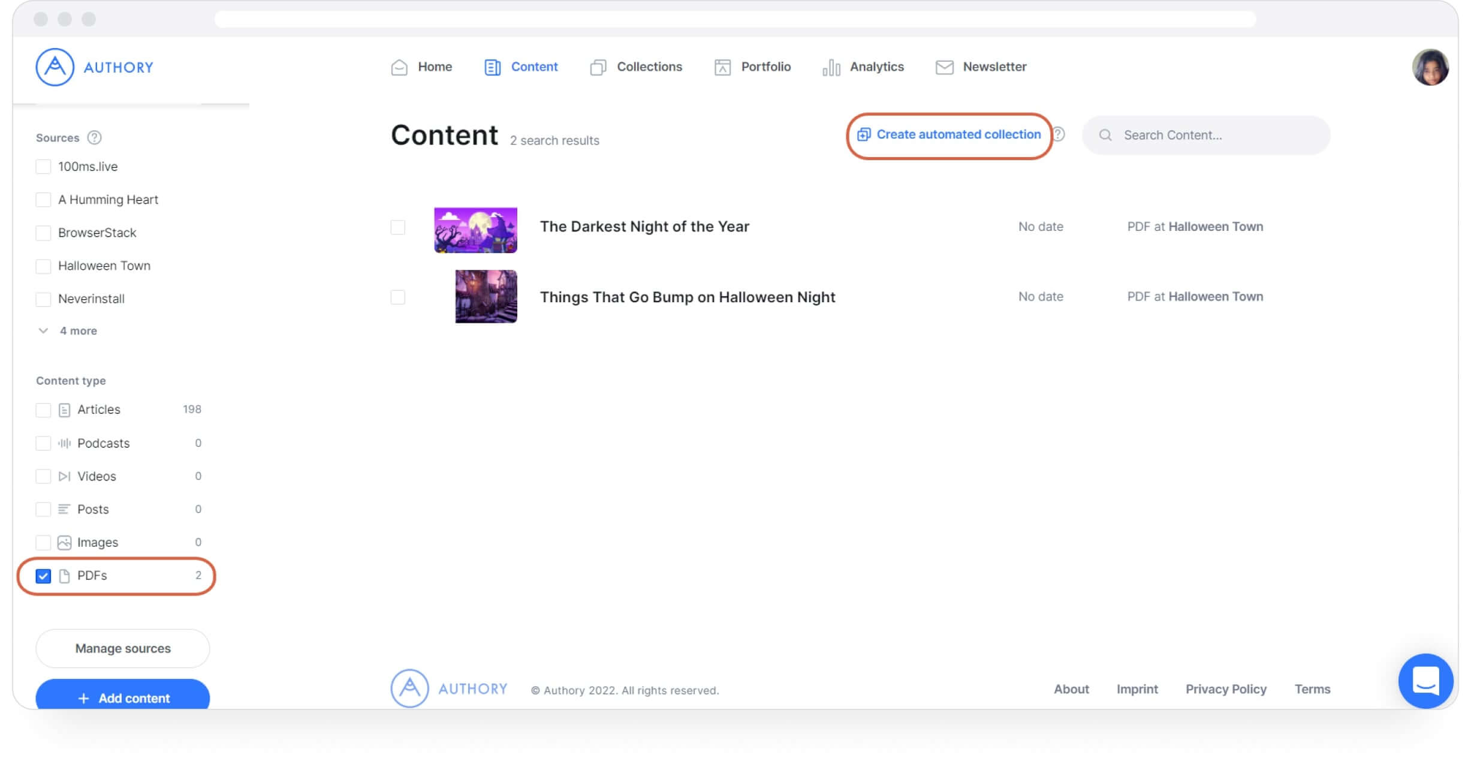Screen dimensions: 1471x770
Task: Toggle Articles content type checkbox
Action: click(x=43, y=410)
